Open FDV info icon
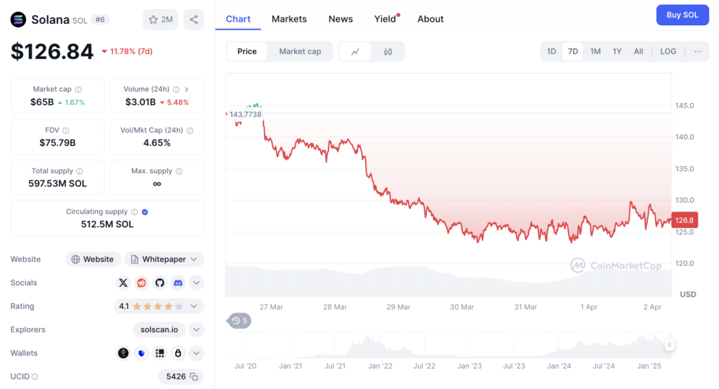719x389 pixels. point(66,130)
